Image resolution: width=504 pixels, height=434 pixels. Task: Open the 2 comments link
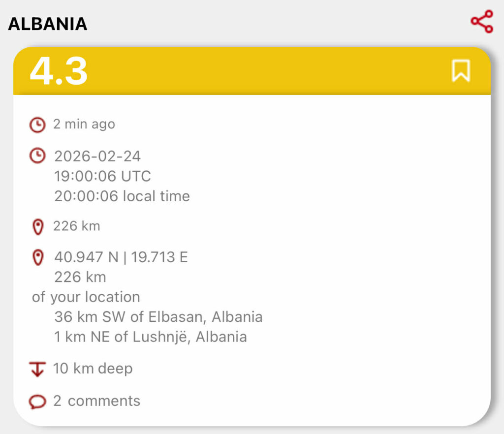click(x=97, y=401)
